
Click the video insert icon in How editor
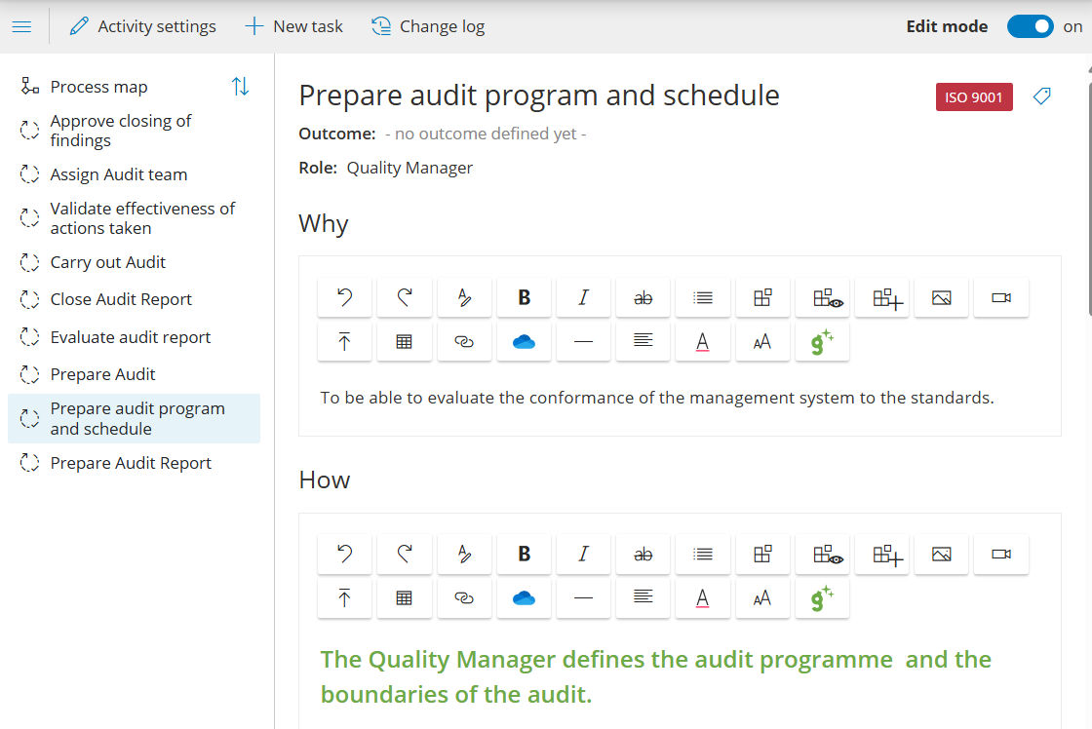pos(1000,555)
